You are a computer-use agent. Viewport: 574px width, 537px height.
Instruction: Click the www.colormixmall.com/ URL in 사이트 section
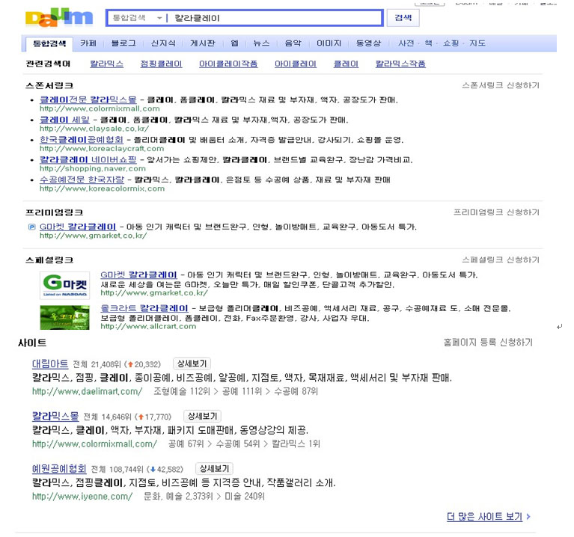coord(94,444)
